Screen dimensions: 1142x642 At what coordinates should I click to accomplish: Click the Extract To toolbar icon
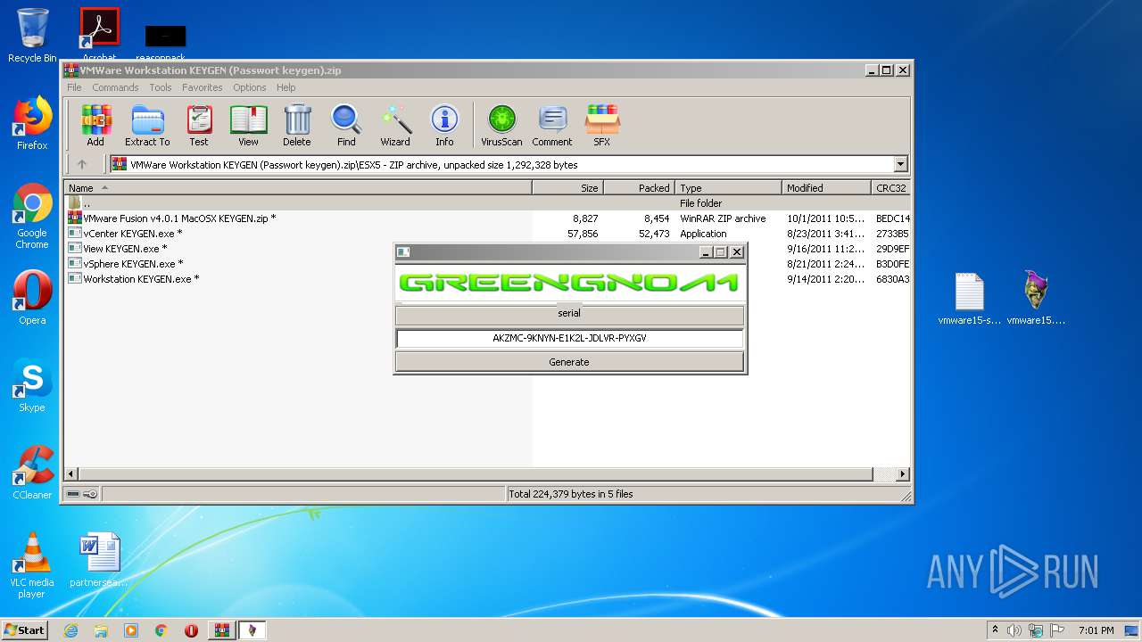coord(147,125)
